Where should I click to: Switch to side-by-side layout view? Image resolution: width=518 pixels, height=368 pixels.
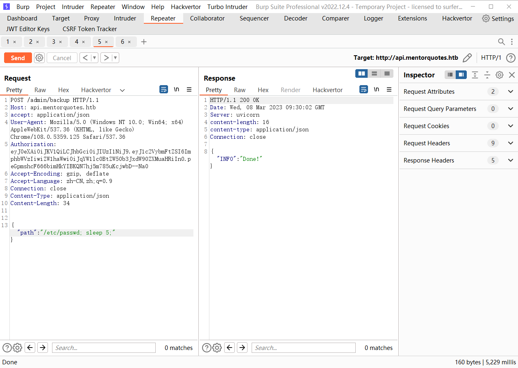361,73
